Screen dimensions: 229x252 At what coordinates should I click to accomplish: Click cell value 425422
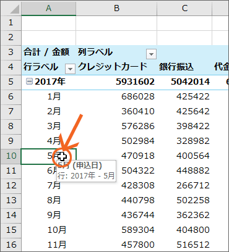(193, 96)
